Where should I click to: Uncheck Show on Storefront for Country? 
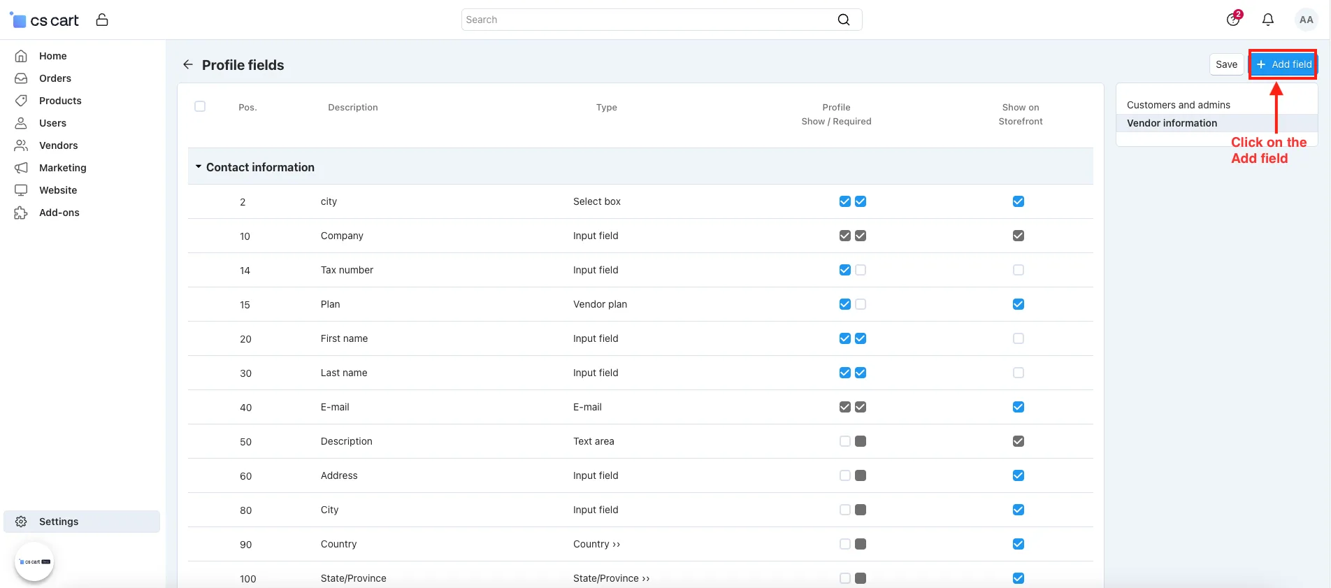pos(1019,544)
